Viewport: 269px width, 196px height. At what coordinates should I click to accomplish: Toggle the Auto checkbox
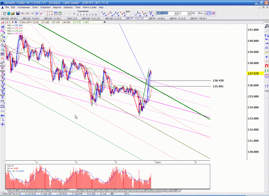point(127,14)
